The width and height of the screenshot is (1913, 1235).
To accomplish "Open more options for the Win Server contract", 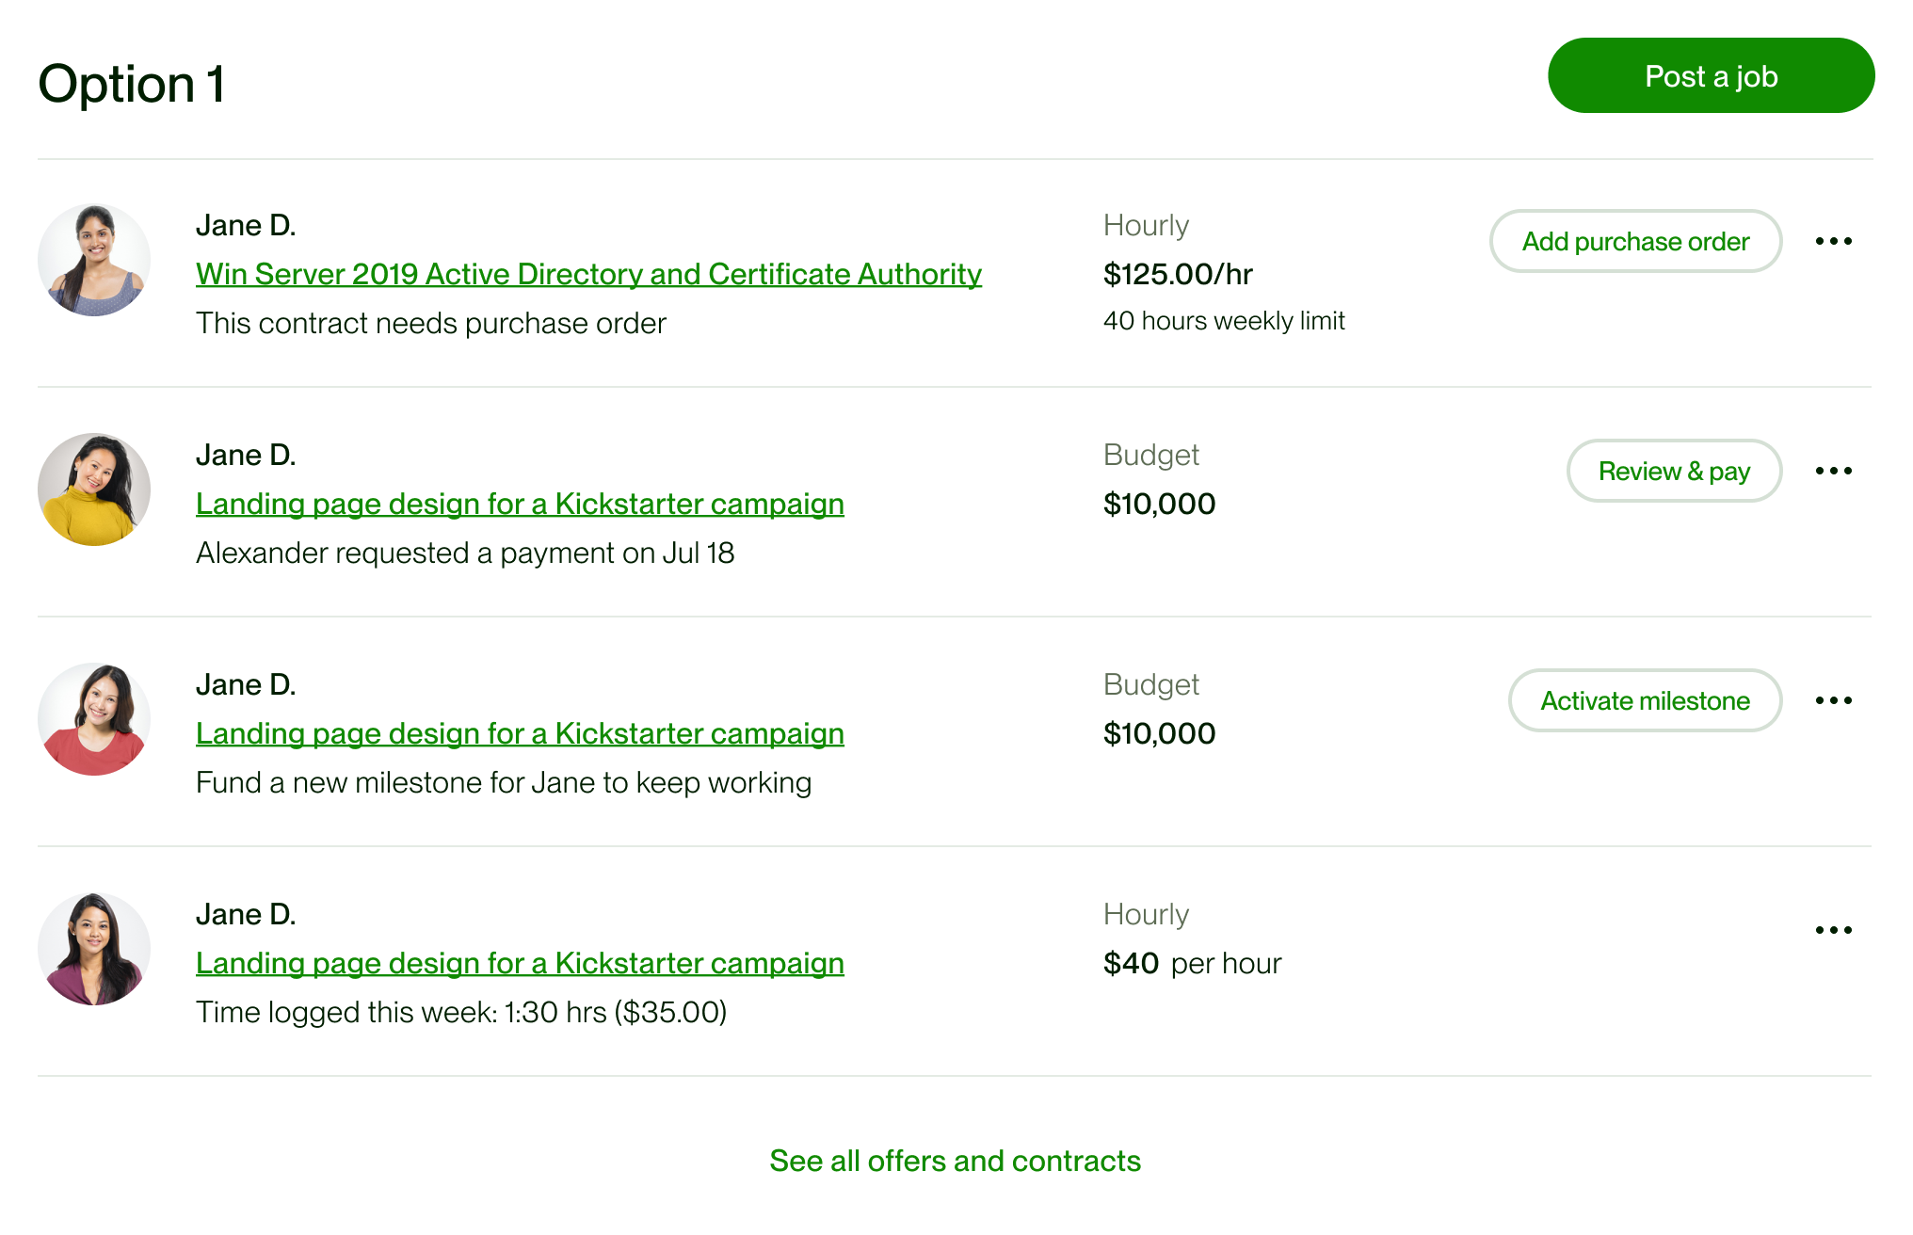I will (1833, 241).
